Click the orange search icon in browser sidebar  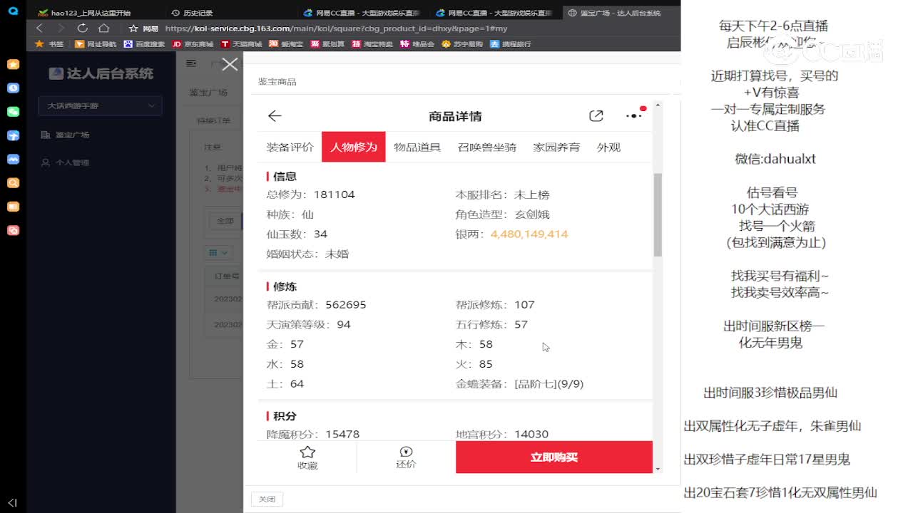point(13,183)
